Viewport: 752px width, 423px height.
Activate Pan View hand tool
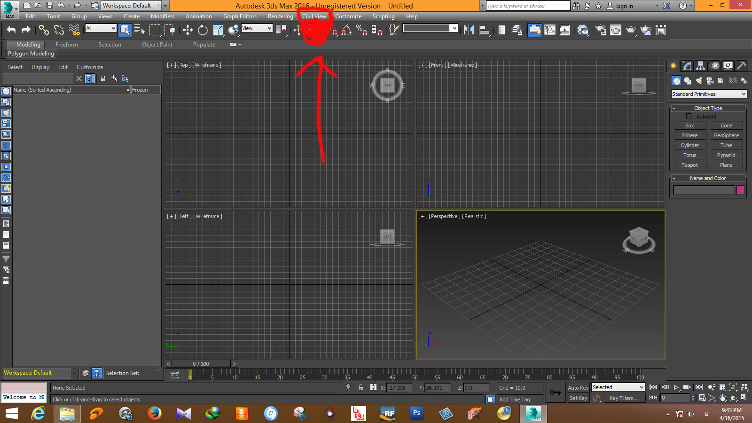coord(723,398)
